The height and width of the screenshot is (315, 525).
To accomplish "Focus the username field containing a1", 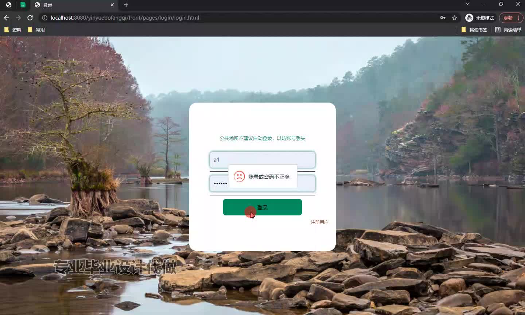I will pyautogui.click(x=262, y=159).
